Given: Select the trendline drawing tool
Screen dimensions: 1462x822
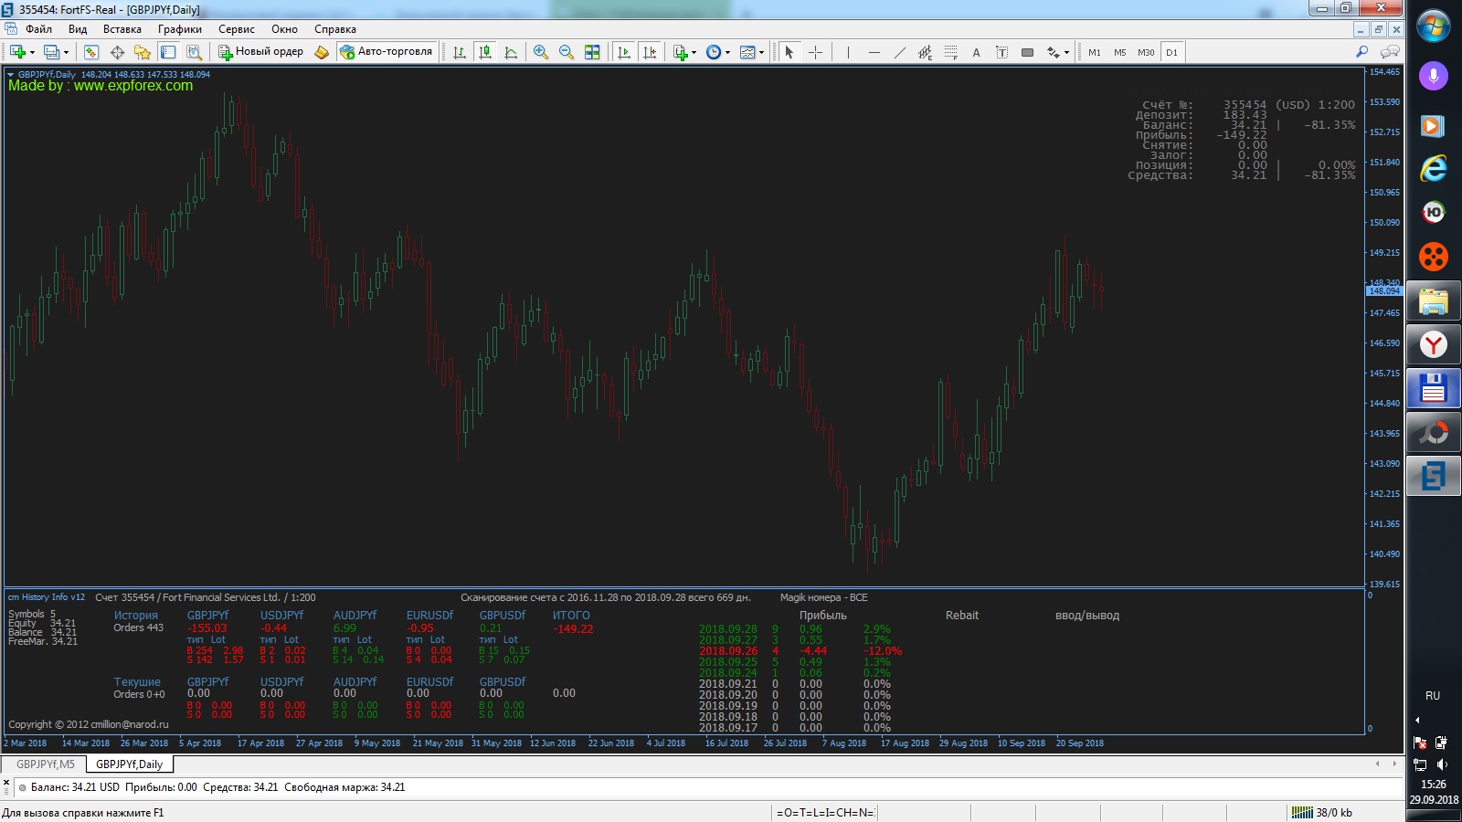Looking at the screenshot, I should click(900, 52).
